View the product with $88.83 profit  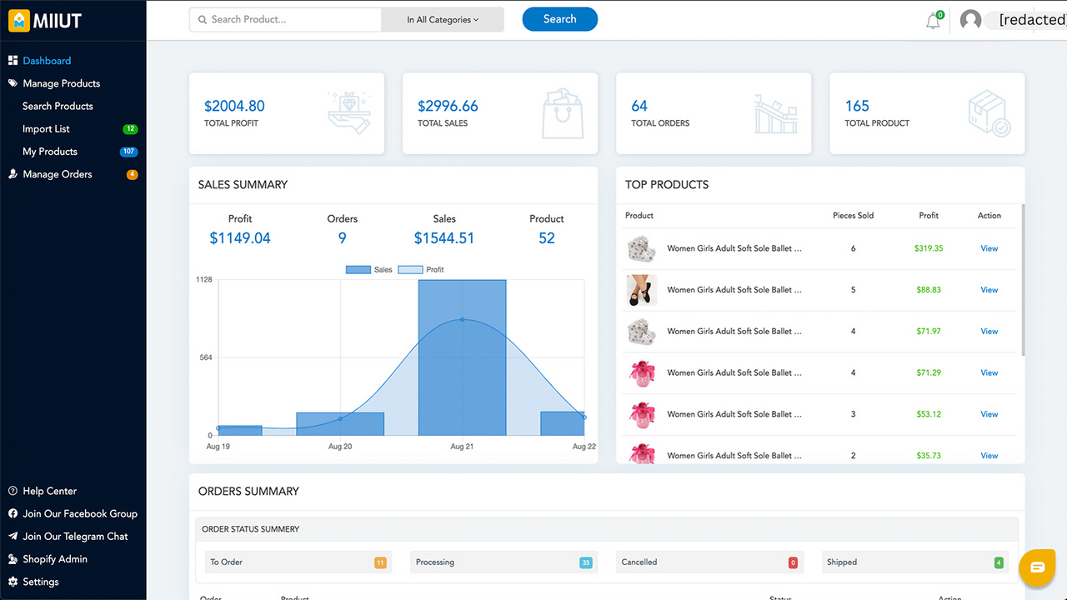tap(989, 290)
